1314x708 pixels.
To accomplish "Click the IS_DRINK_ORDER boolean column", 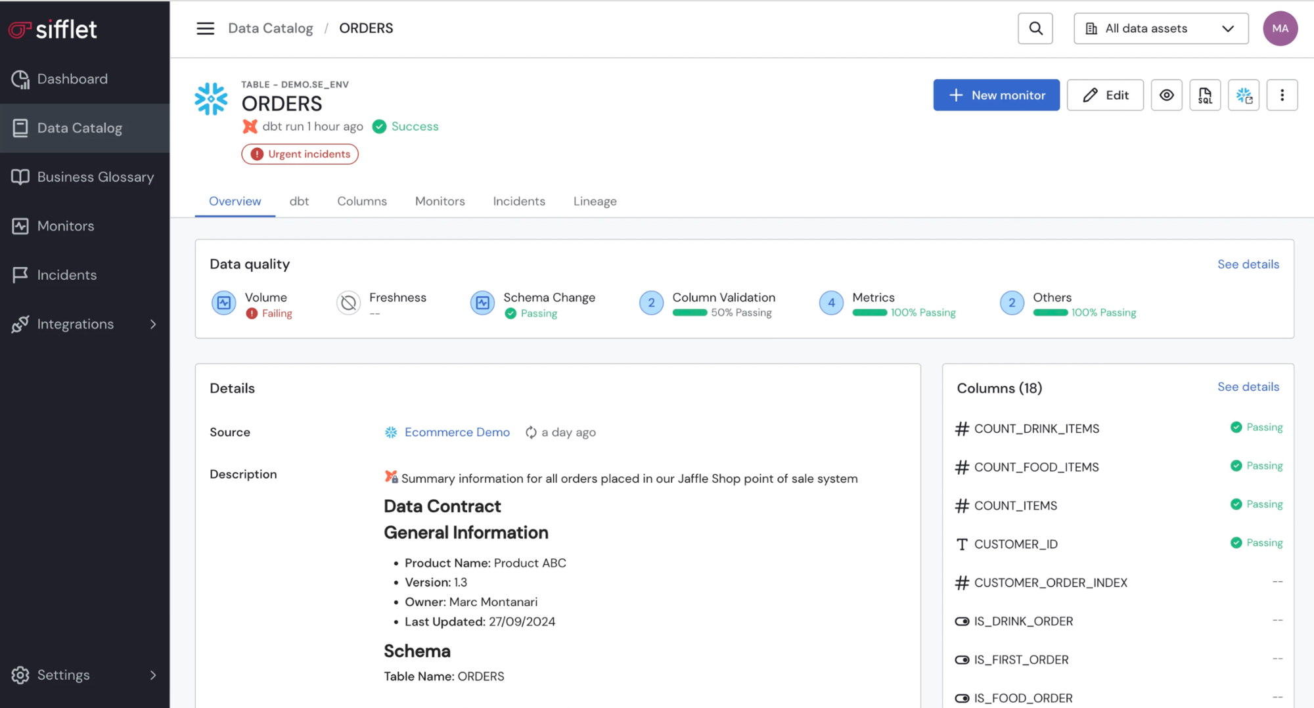I will (x=1023, y=621).
